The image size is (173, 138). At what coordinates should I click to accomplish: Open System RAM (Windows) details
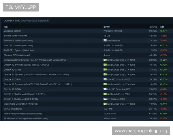tap(16, 36)
